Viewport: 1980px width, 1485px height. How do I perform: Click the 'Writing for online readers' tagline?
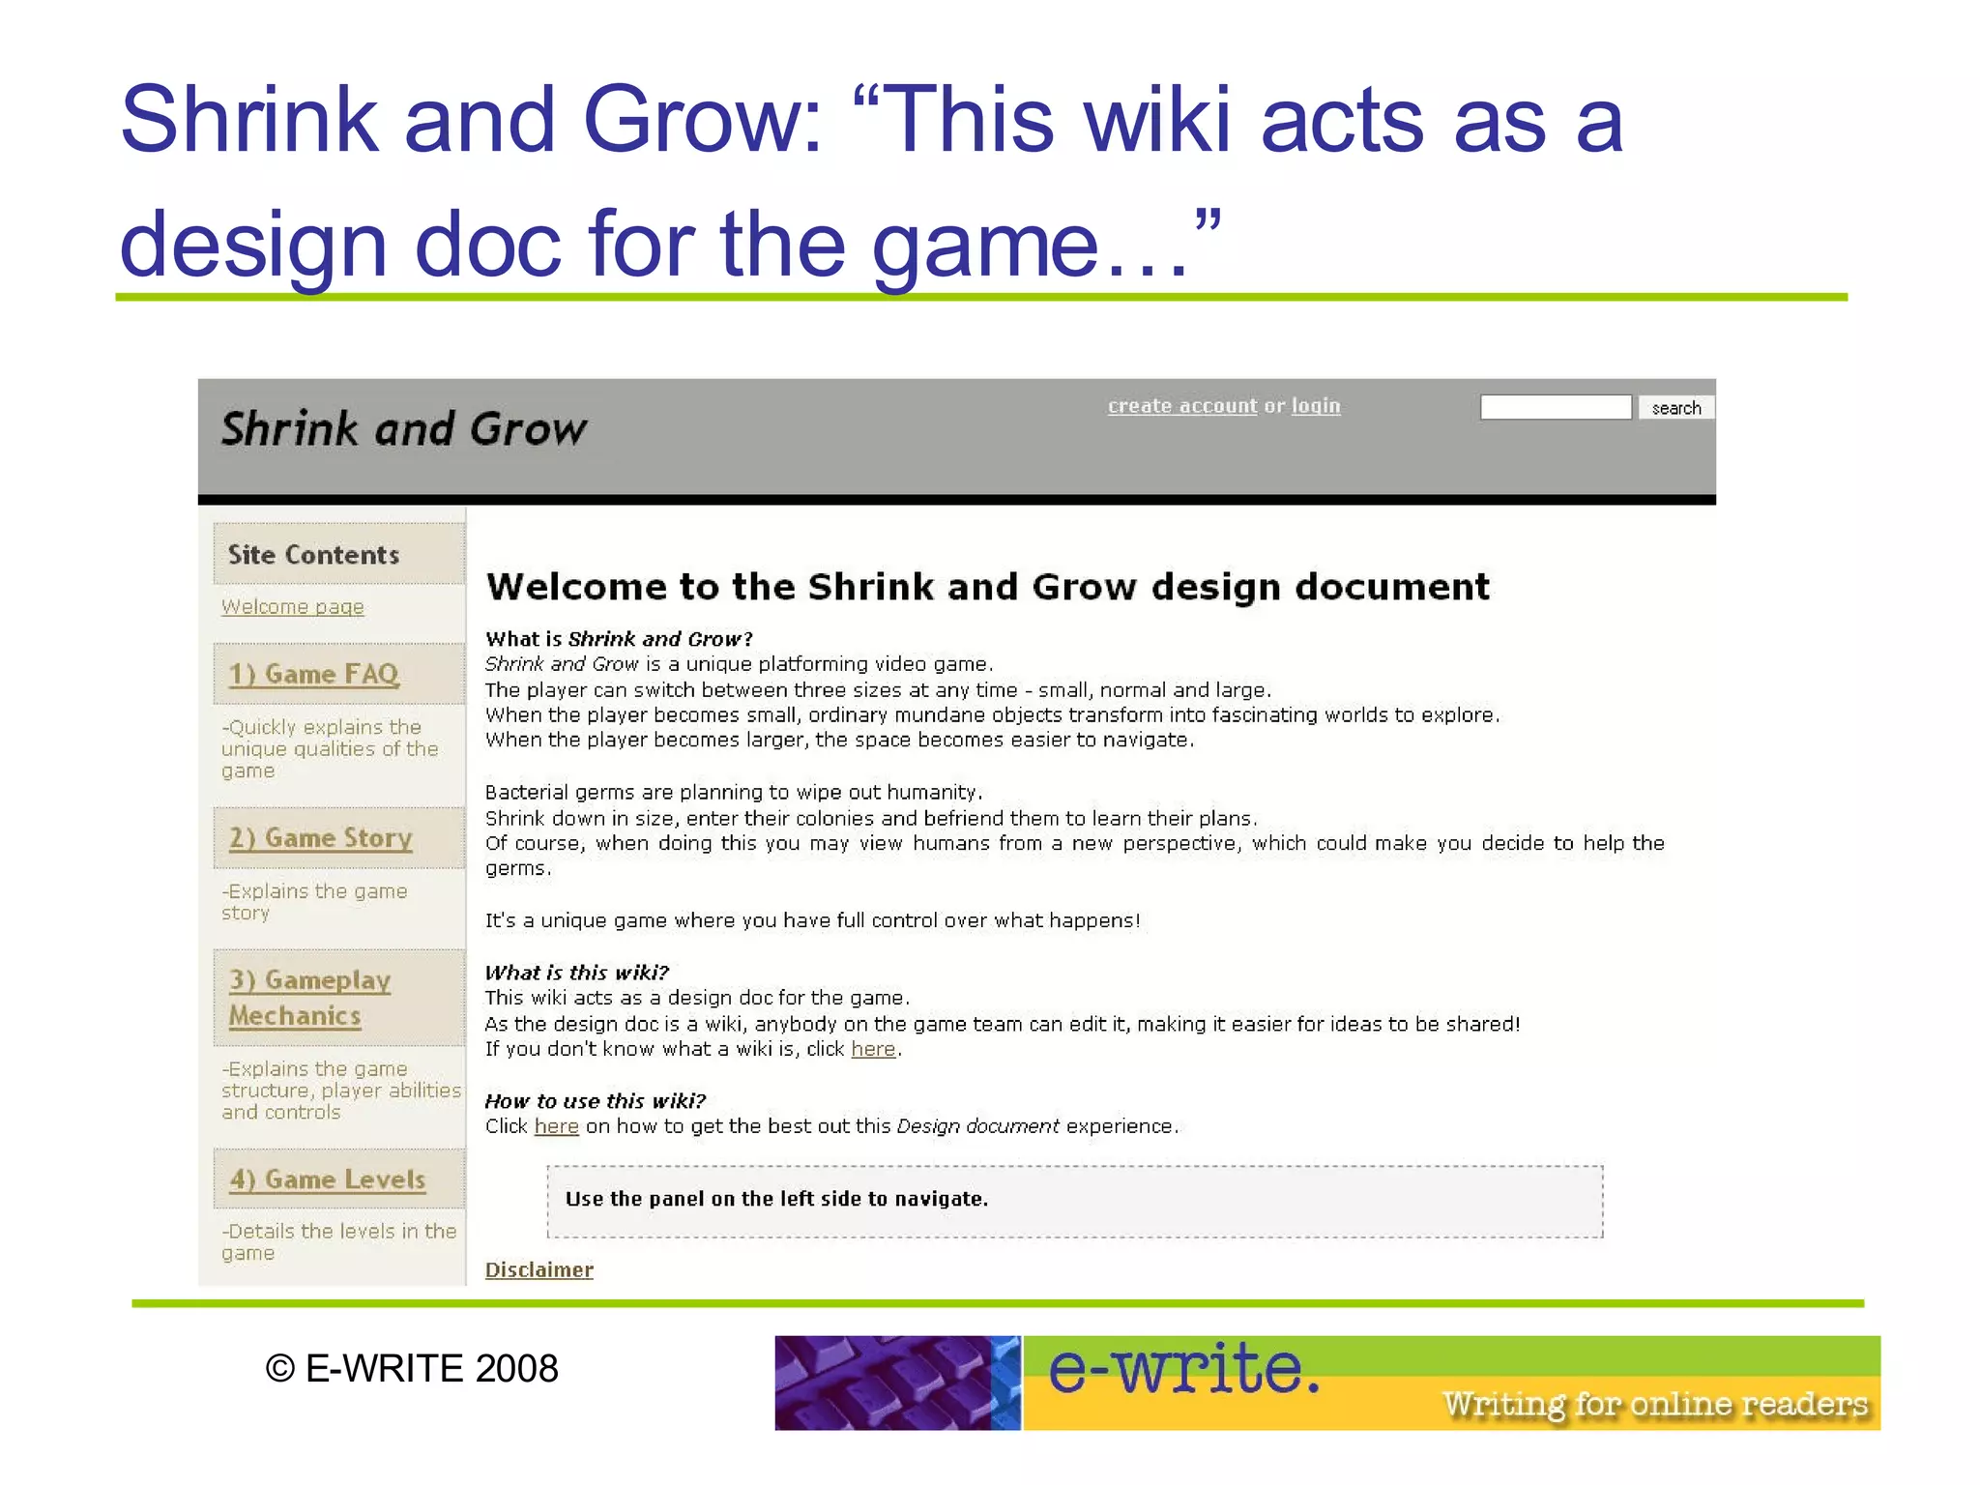1654,1404
